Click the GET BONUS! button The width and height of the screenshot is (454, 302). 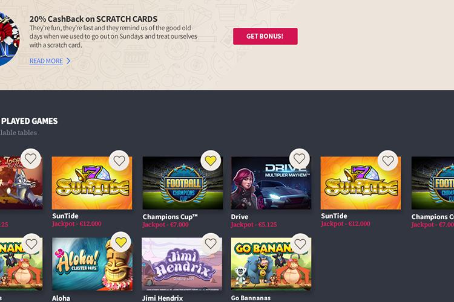pyautogui.click(x=265, y=36)
